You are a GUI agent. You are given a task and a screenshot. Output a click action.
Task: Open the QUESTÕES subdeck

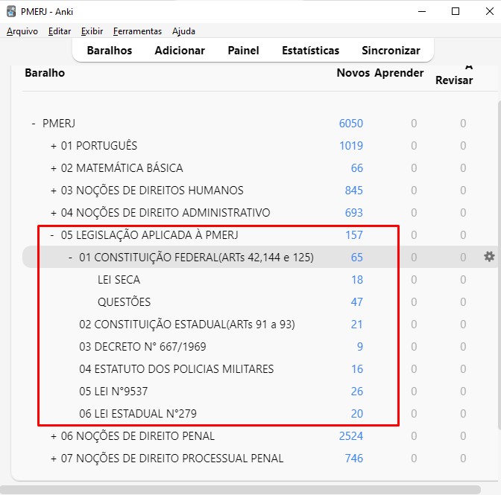pyautogui.click(x=124, y=302)
